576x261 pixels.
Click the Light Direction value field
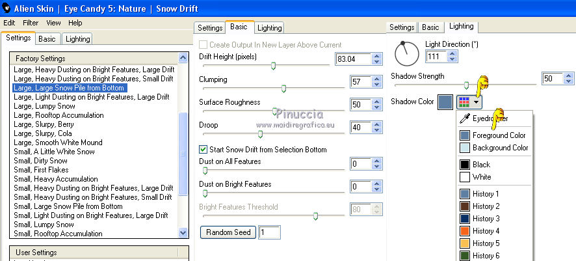436,56
